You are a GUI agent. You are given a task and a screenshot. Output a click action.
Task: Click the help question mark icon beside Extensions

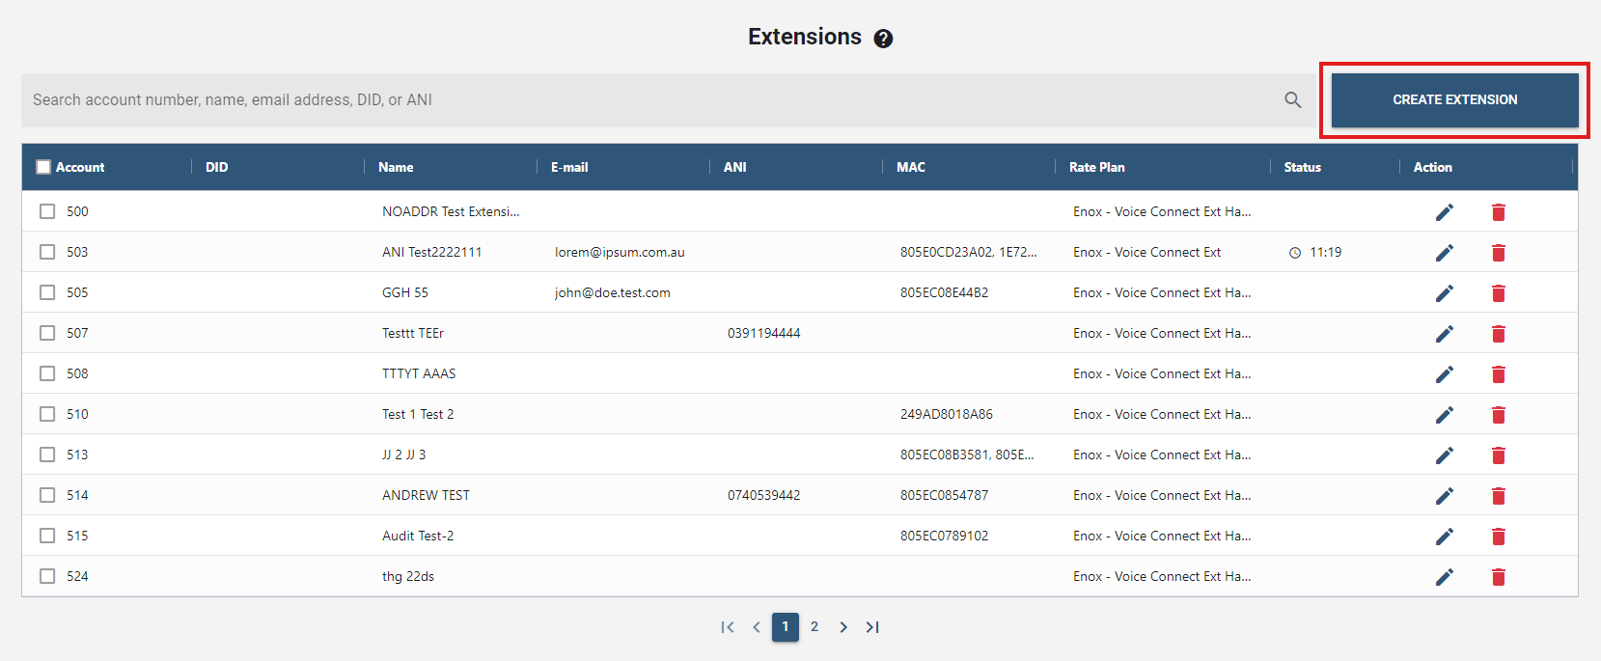coord(883,39)
